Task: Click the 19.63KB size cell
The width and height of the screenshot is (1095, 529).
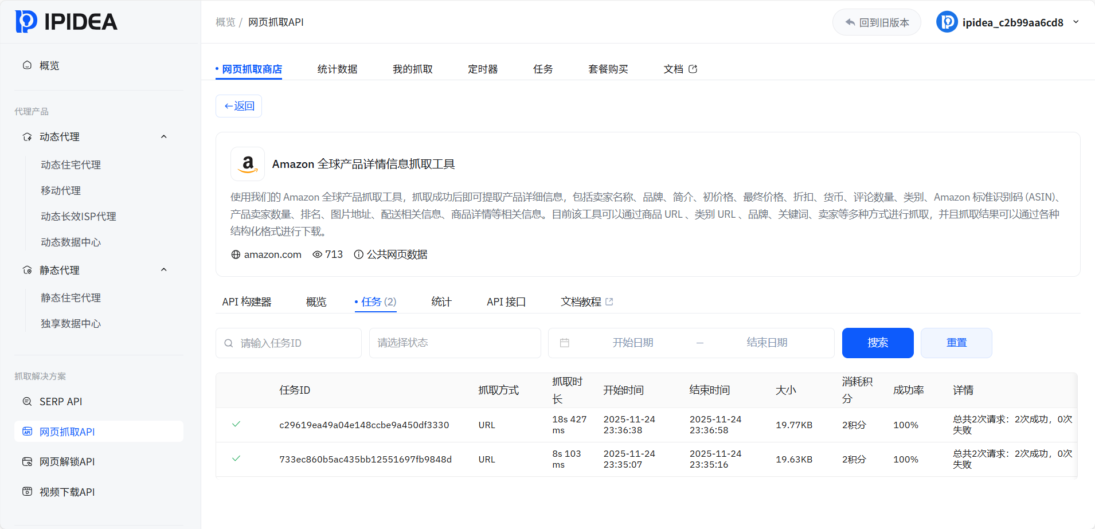Action: pos(794,460)
